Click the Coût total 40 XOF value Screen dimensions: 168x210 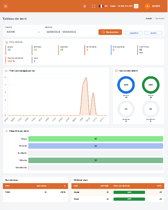pyautogui.click(x=141, y=51)
